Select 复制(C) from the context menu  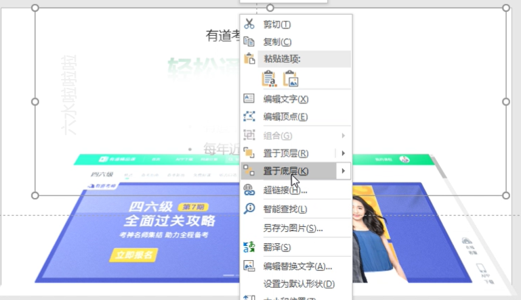(295, 42)
